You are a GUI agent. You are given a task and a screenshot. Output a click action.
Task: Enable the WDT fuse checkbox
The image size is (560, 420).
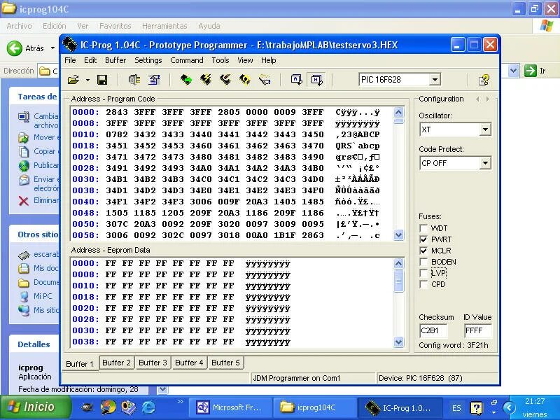tap(423, 228)
